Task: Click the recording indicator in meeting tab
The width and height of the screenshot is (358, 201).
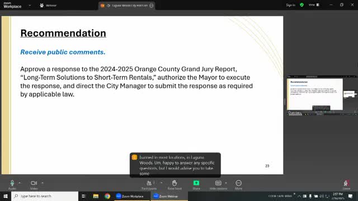Action: (102, 6)
